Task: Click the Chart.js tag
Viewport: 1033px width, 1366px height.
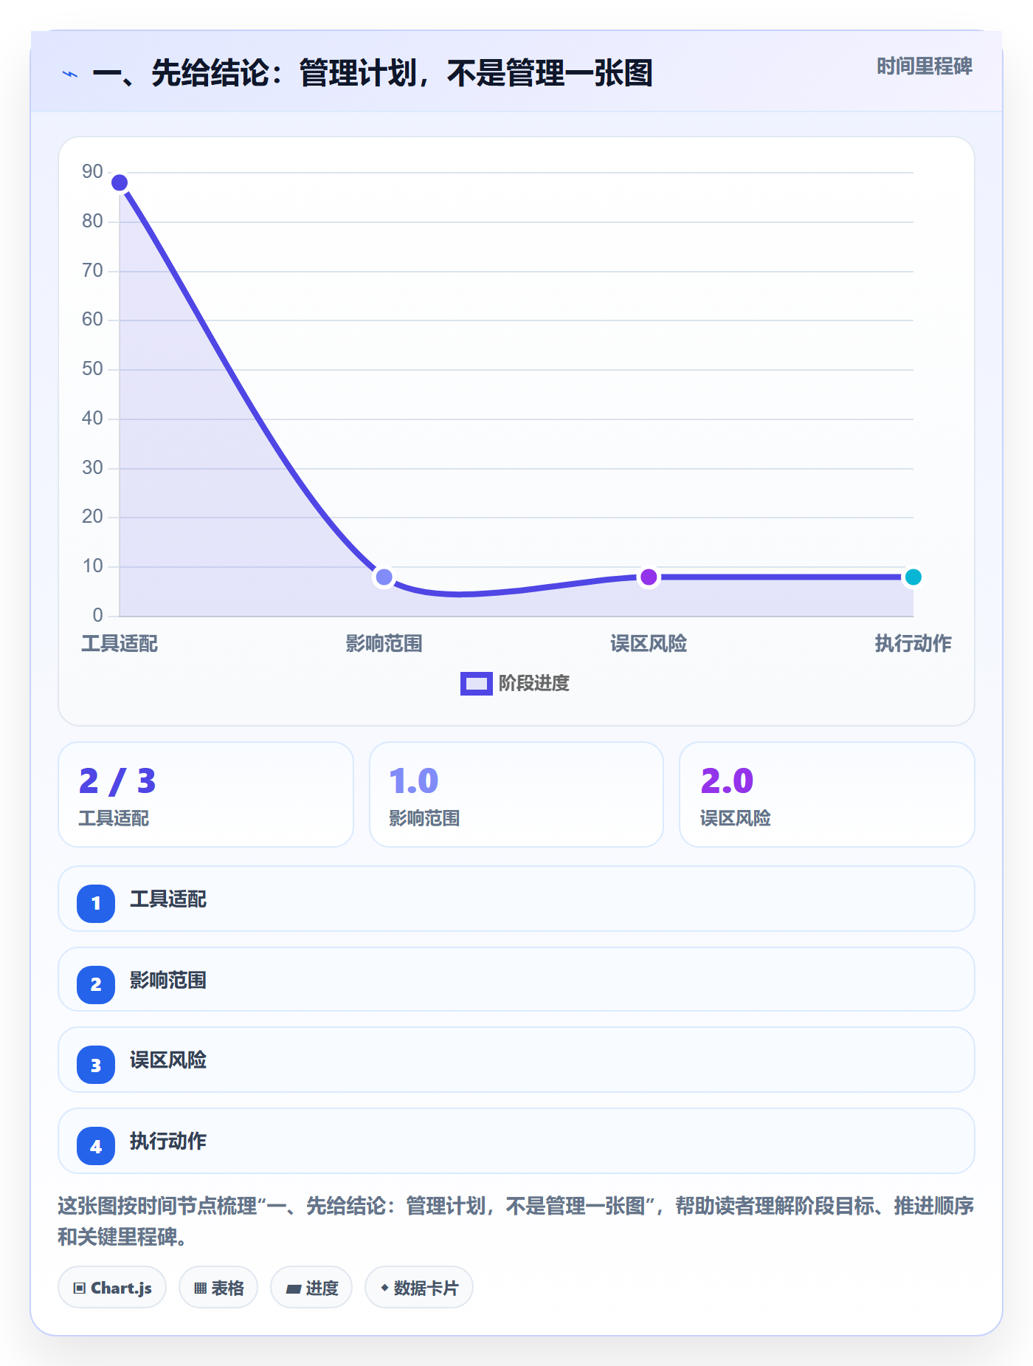Action: 112,1288
